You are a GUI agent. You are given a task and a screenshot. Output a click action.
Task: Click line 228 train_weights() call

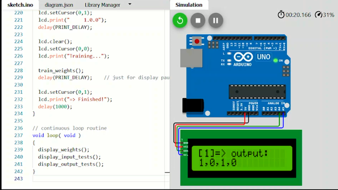pyautogui.click(x=61, y=70)
